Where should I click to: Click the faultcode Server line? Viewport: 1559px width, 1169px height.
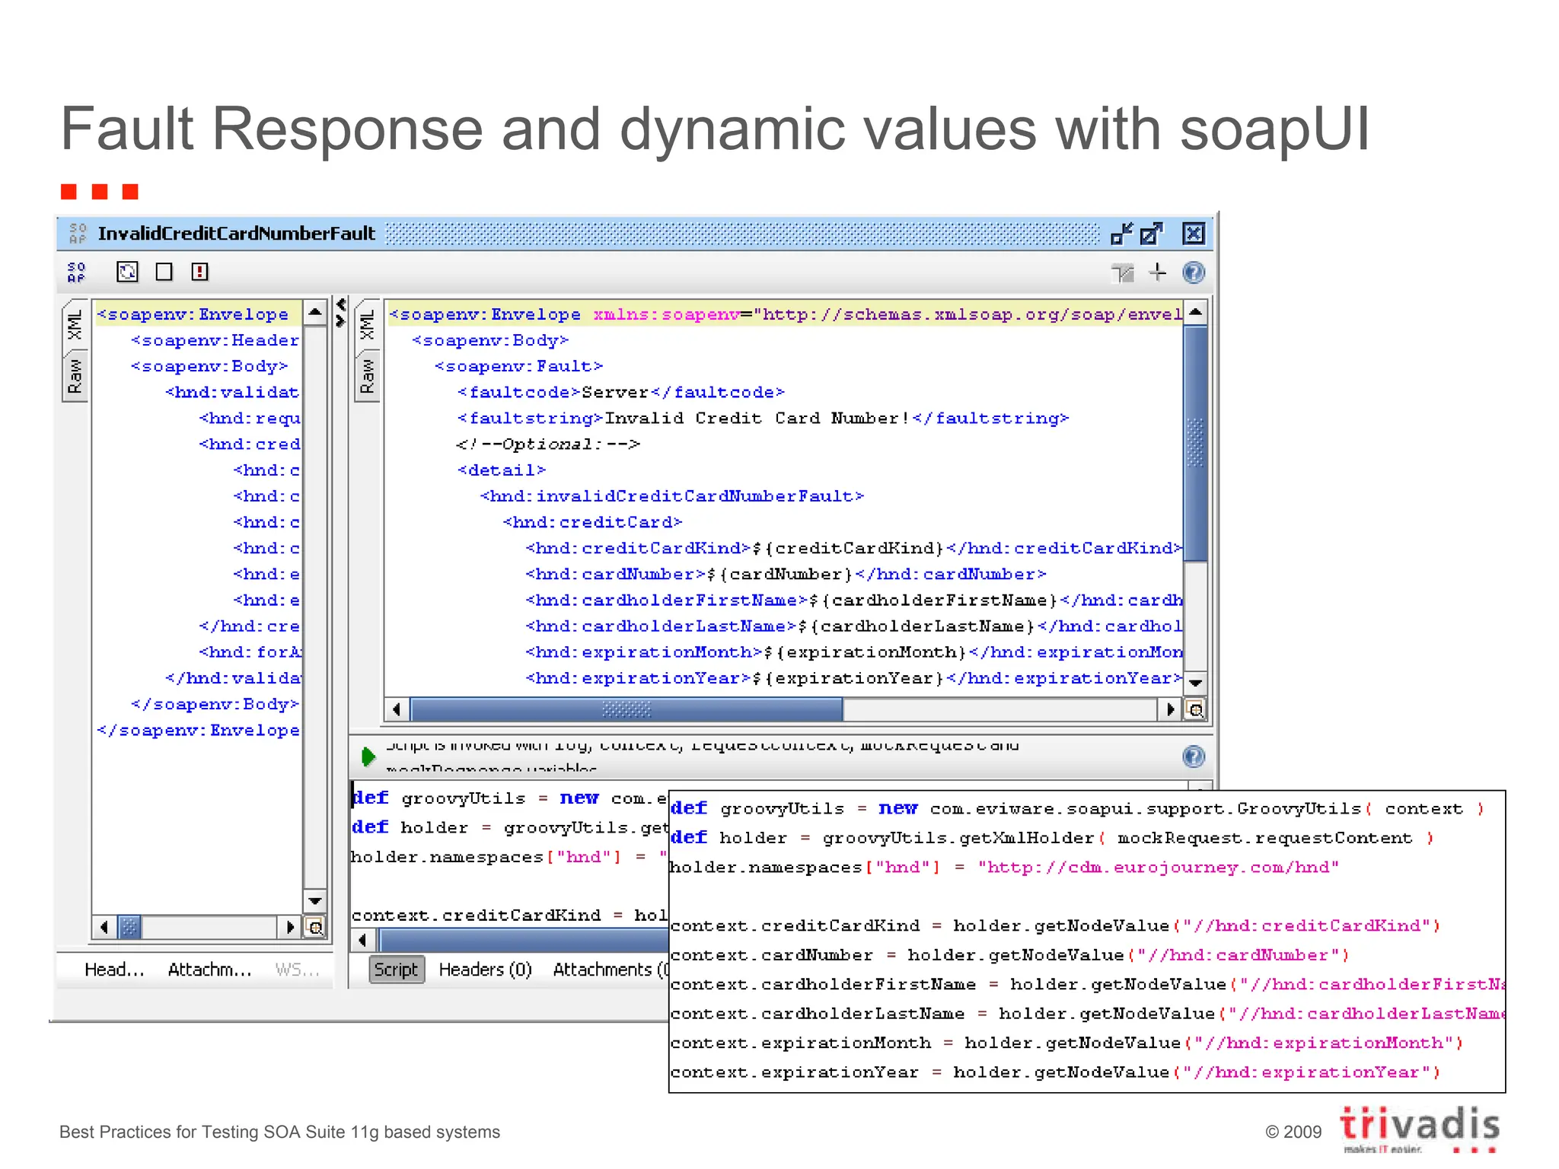(x=620, y=392)
